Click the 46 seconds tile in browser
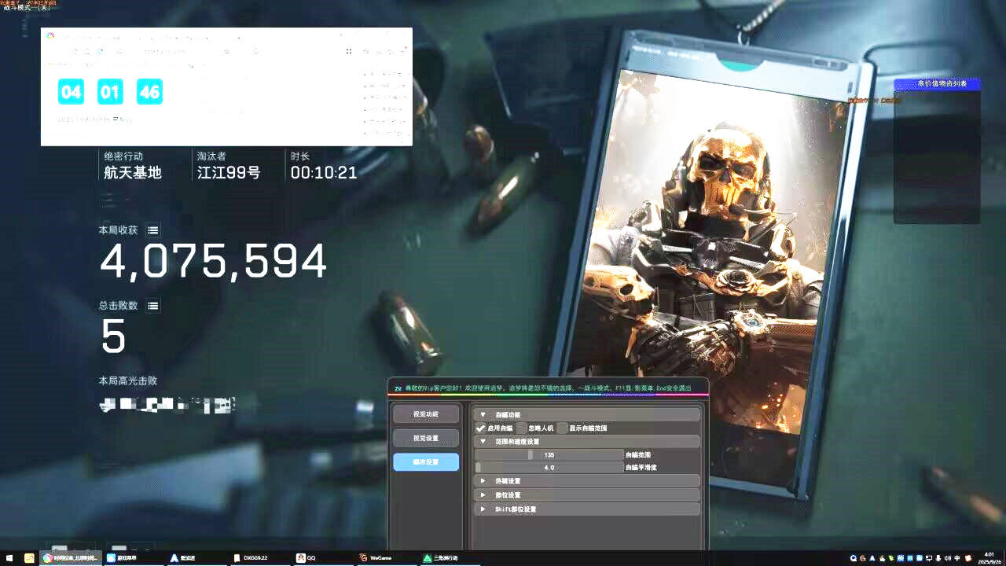 149,92
